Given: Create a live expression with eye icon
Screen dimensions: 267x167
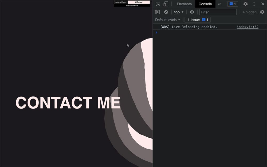Looking at the screenshot, I should pos(192,12).
